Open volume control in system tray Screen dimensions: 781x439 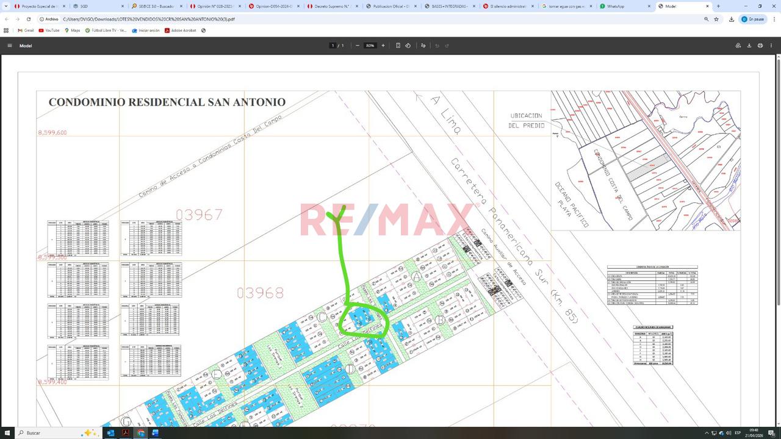[729, 433]
